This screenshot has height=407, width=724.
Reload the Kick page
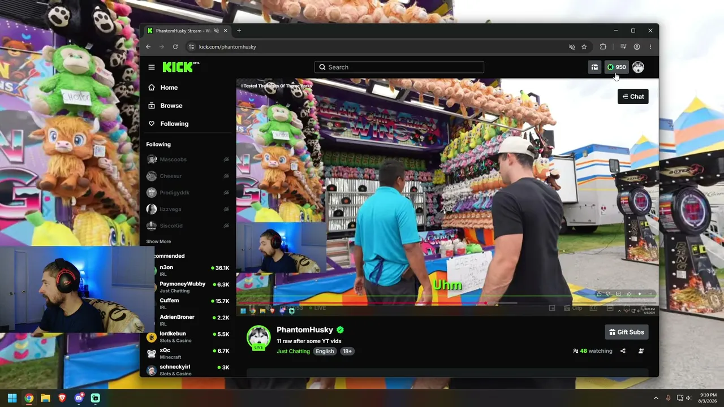[175, 47]
